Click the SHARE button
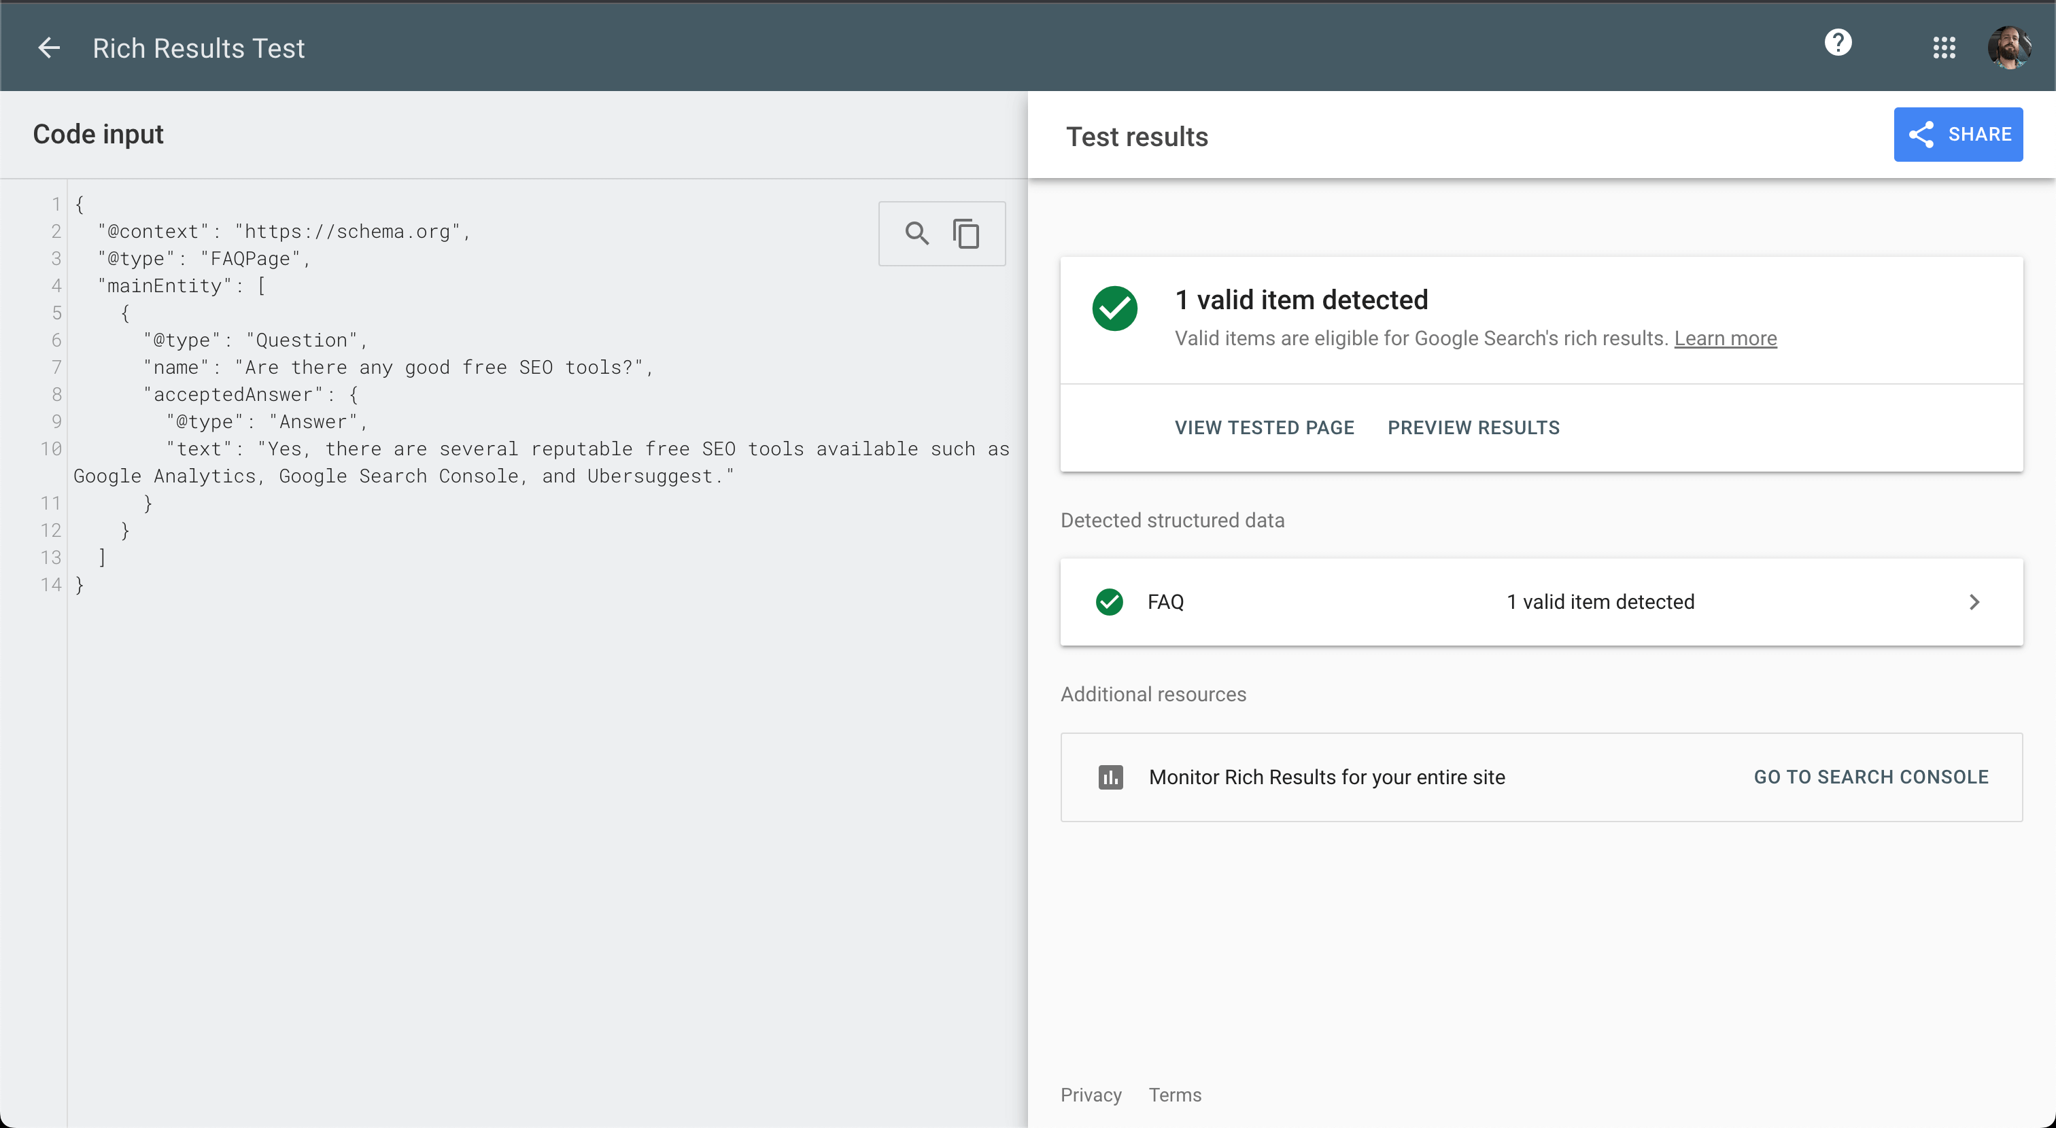2056x1128 pixels. click(1958, 134)
